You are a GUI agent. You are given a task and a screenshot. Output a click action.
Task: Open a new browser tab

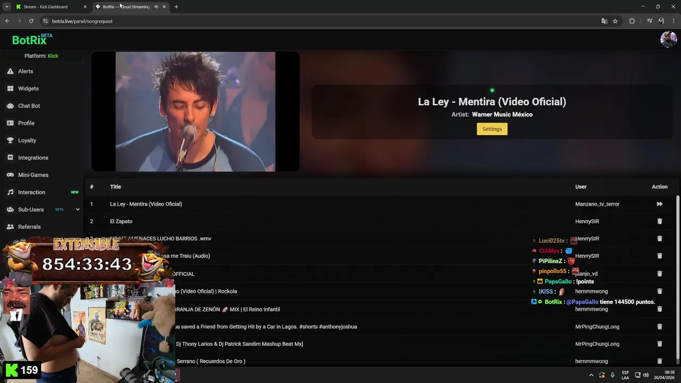click(176, 7)
